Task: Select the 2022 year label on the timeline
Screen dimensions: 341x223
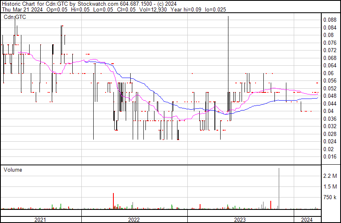Action: 134,220
